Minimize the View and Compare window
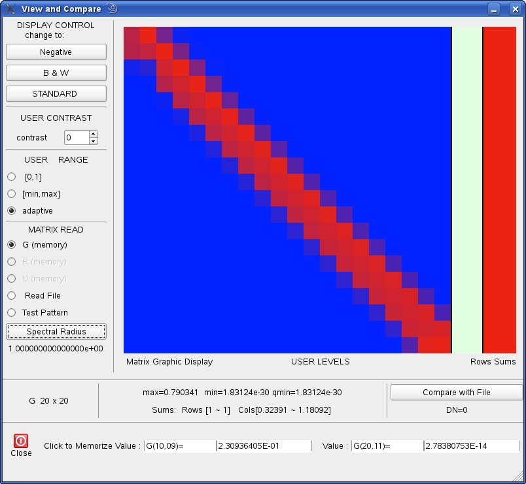The height and width of the screenshot is (484, 526). pyautogui.click(x=495, y=9)
